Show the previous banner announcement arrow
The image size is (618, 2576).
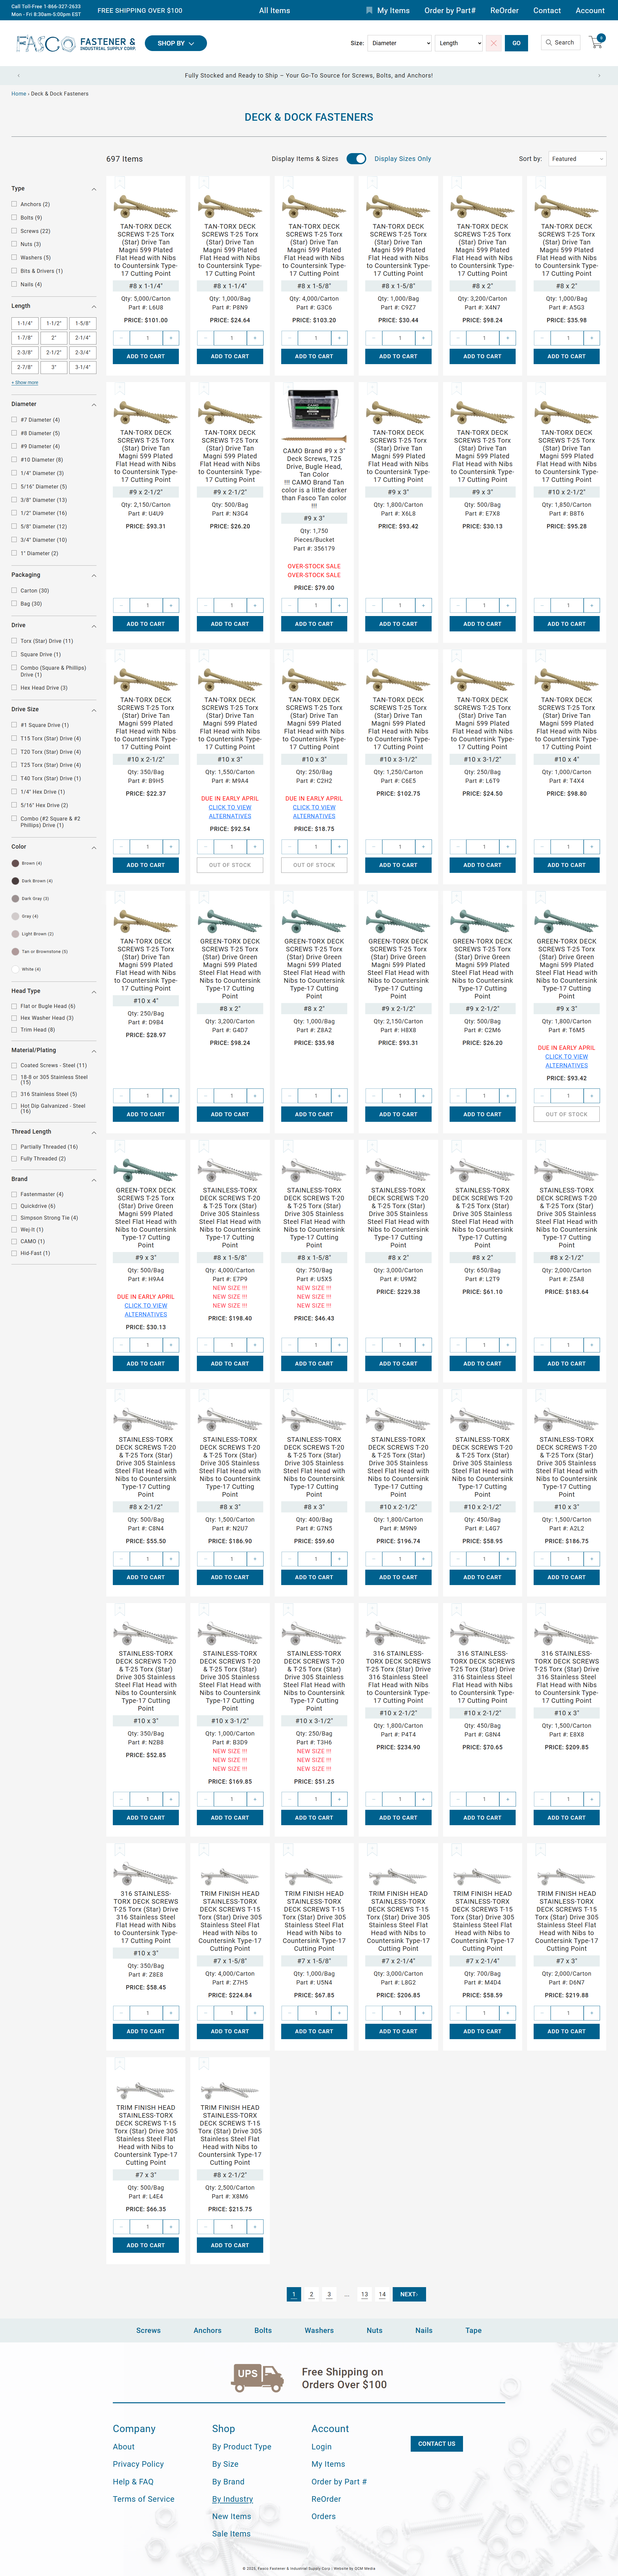18,75
